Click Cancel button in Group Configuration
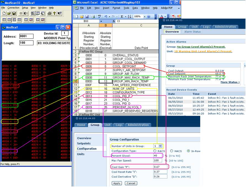The height and width of the screenshot is (187, 246). point(131,183)
